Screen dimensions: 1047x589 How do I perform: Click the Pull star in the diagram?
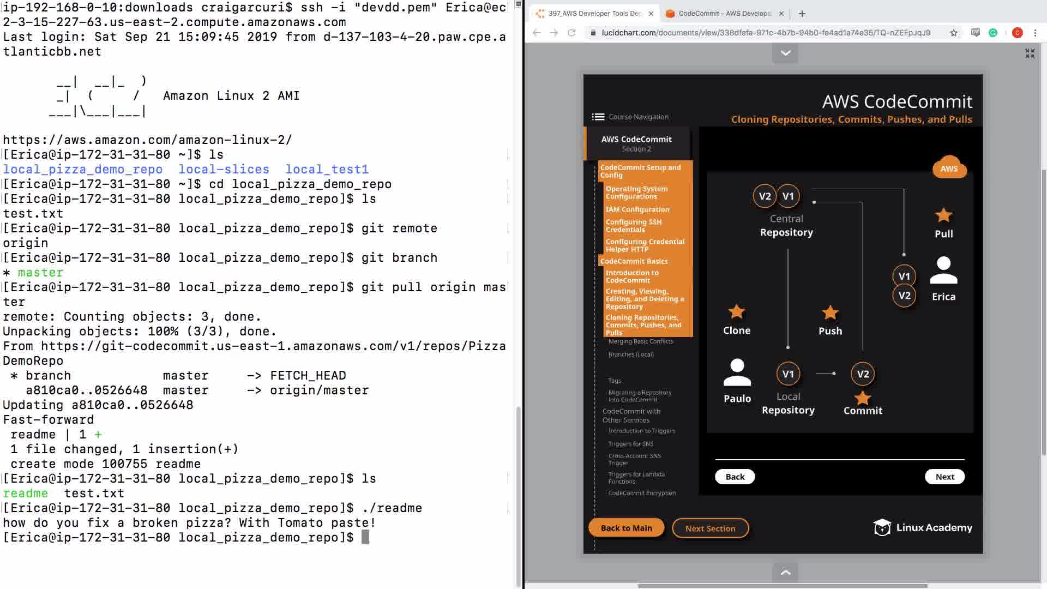coord(943,216)
